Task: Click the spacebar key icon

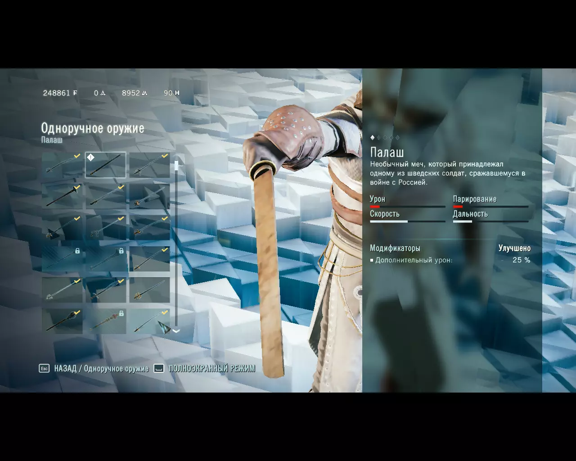Action: 158,368
